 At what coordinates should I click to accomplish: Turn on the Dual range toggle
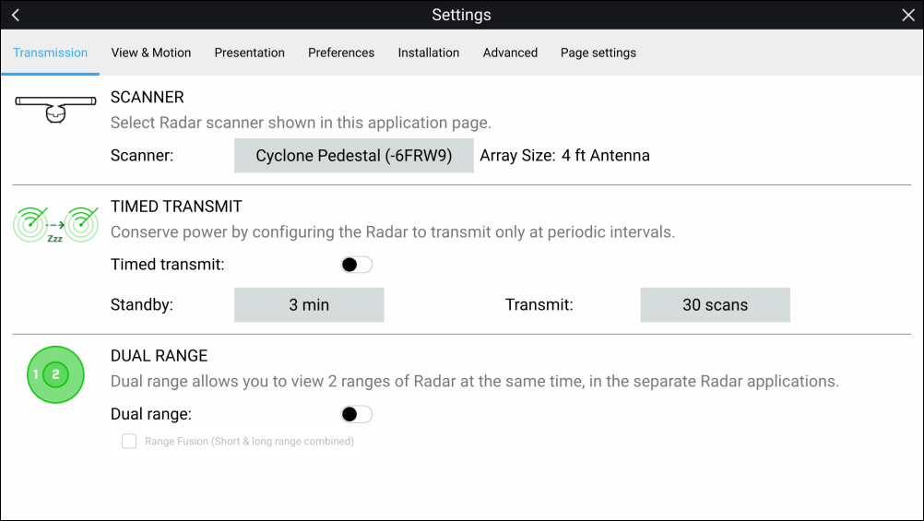click(356, 414)
